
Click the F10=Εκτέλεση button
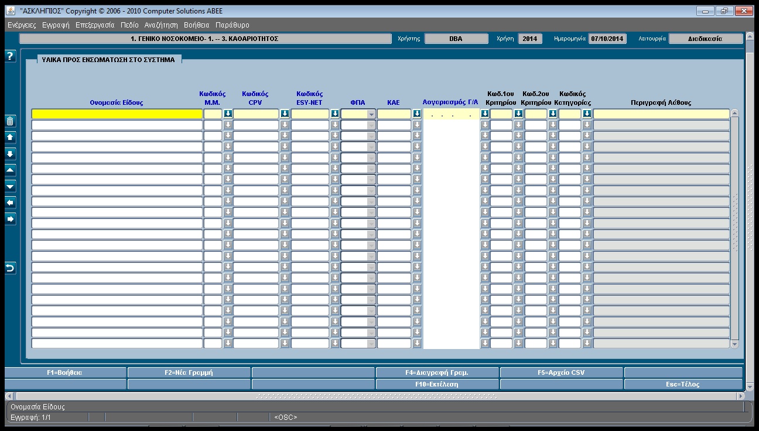click(x=437, y=385)
